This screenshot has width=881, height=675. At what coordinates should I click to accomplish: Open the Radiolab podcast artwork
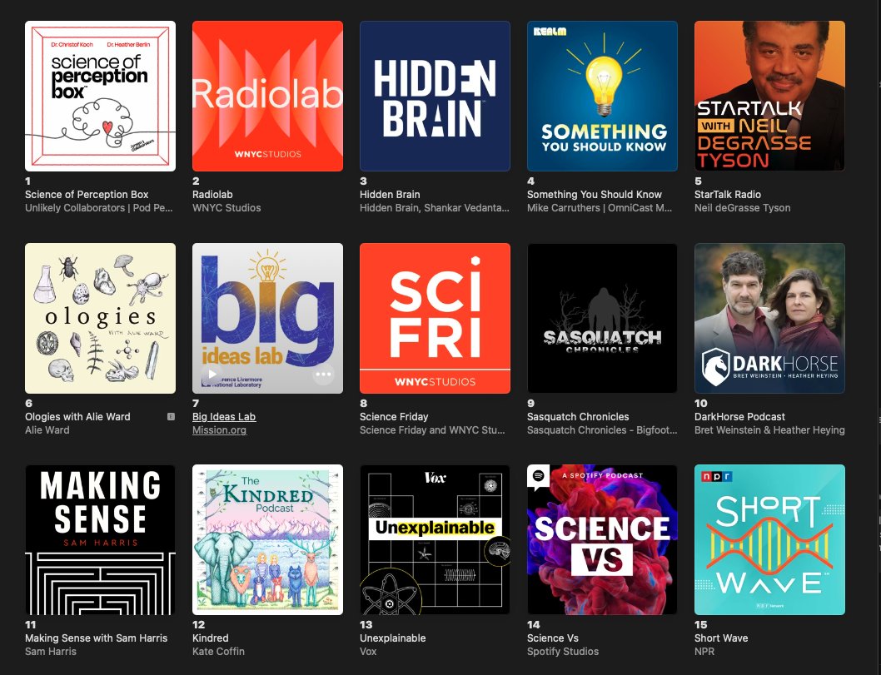click(267, 96)
